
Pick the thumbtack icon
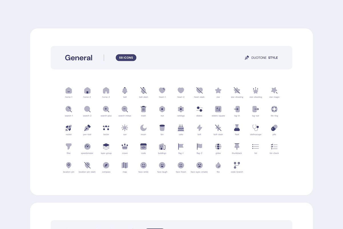(x=237, y=147)
